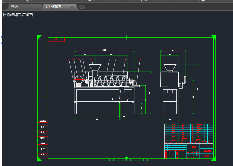Select the feed hopper in the front view
The image size is (233, 166).
pyautogui.click(x=95, y=67)
